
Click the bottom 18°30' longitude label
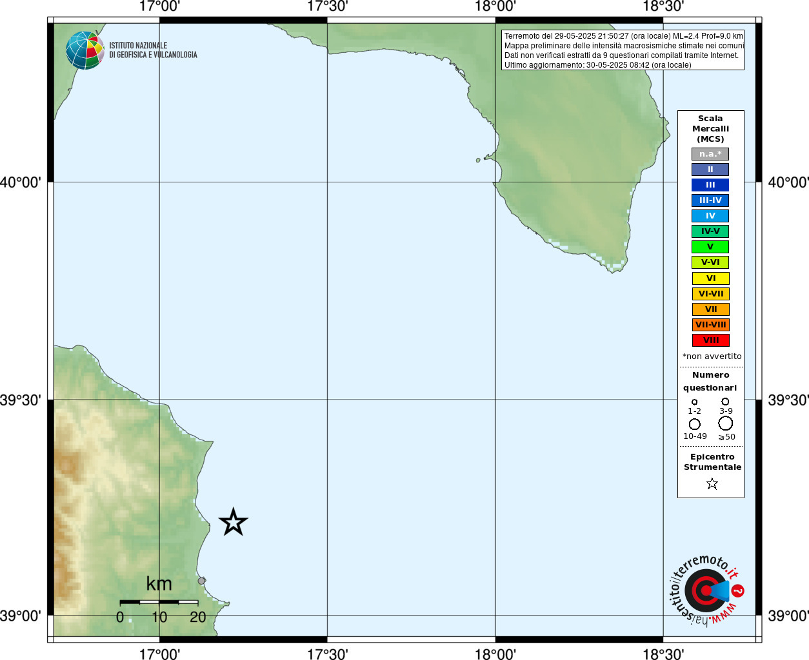tap(663, 654)
